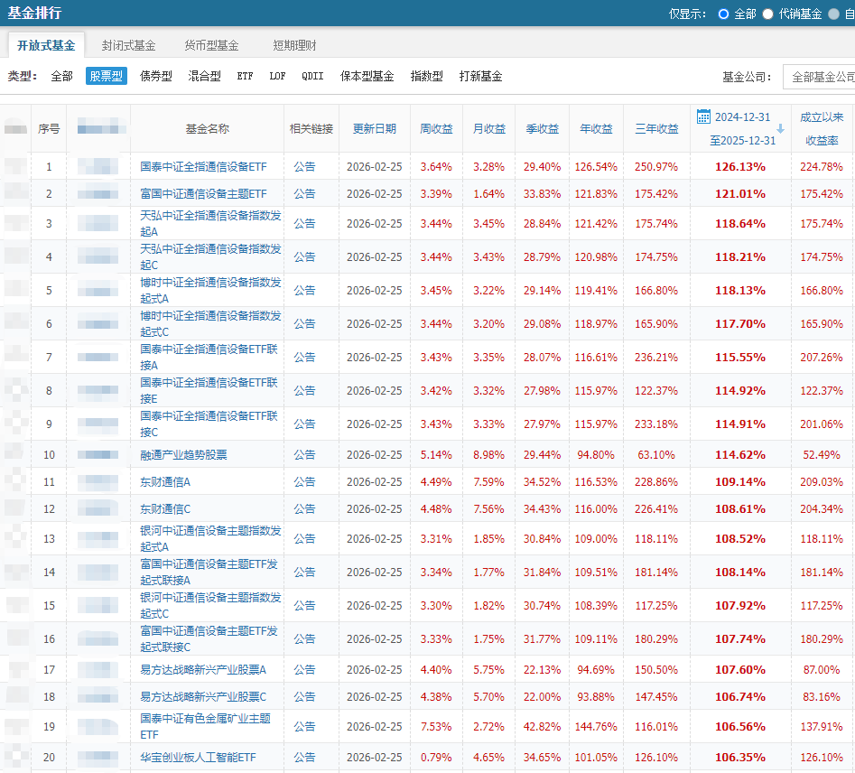The image size is (855, 773).
Task: Filter by 混合型 fund type
Action: tap(204, 77)
